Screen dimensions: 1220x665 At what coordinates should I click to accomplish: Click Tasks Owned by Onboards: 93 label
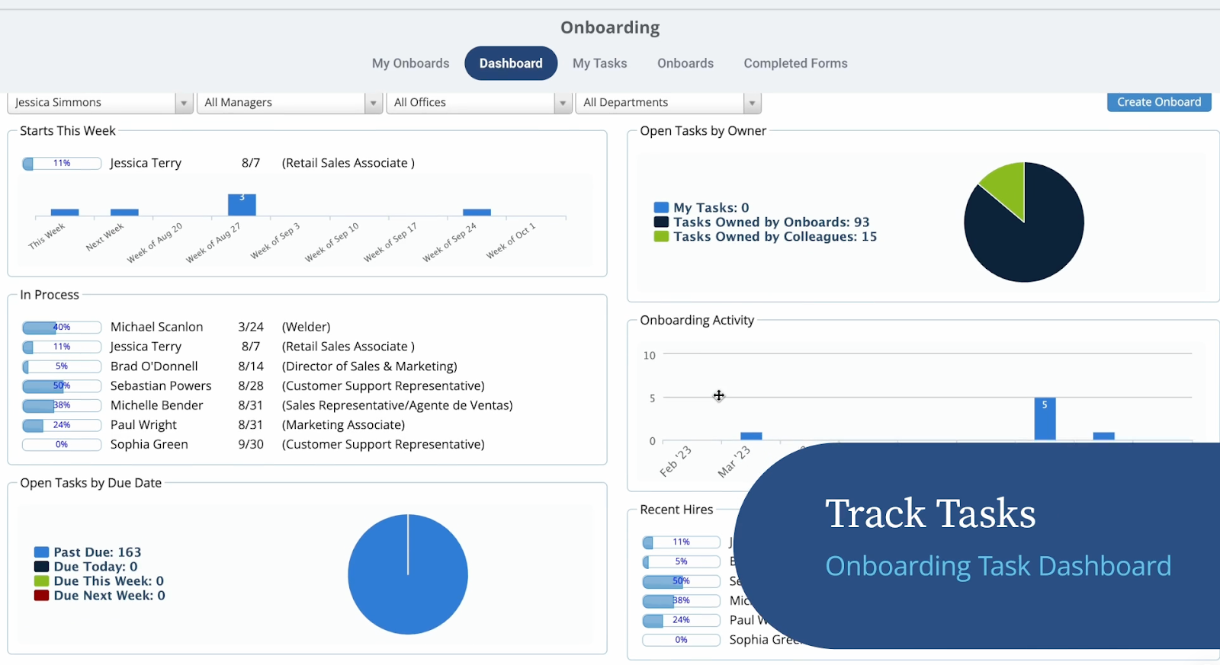click(772, 222)
